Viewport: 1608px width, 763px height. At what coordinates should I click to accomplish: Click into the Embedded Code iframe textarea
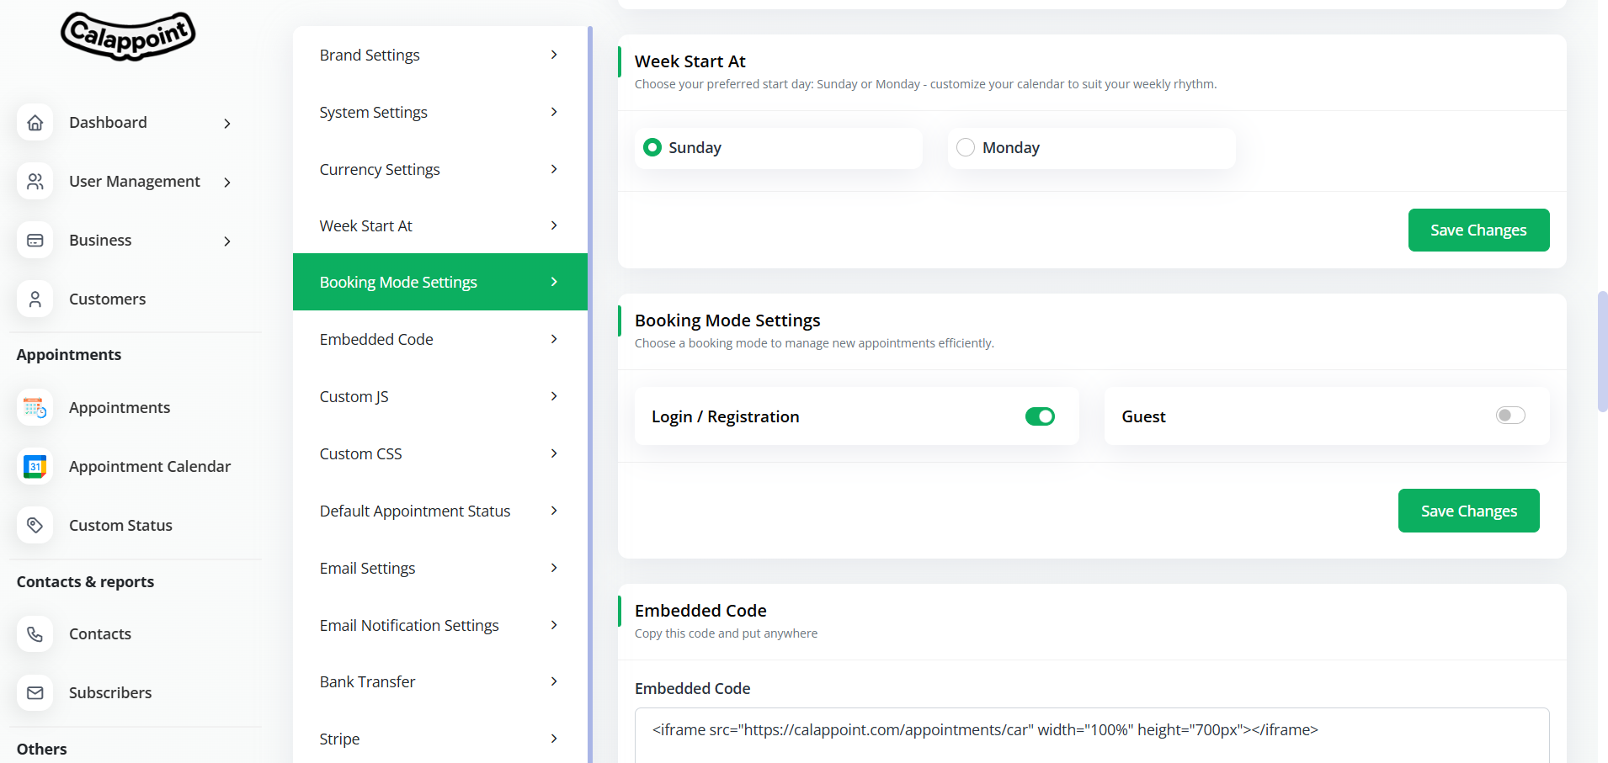(x=1092, y=735)
